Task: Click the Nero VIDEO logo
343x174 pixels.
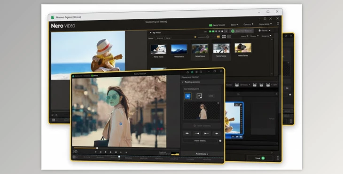Action: [63, 26]
